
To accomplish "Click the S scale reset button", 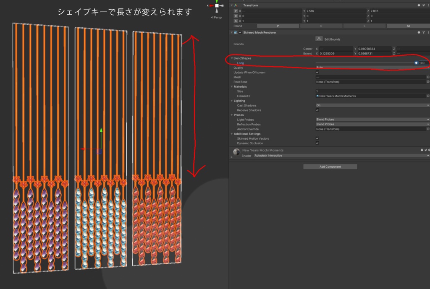I will pos(236,21).
